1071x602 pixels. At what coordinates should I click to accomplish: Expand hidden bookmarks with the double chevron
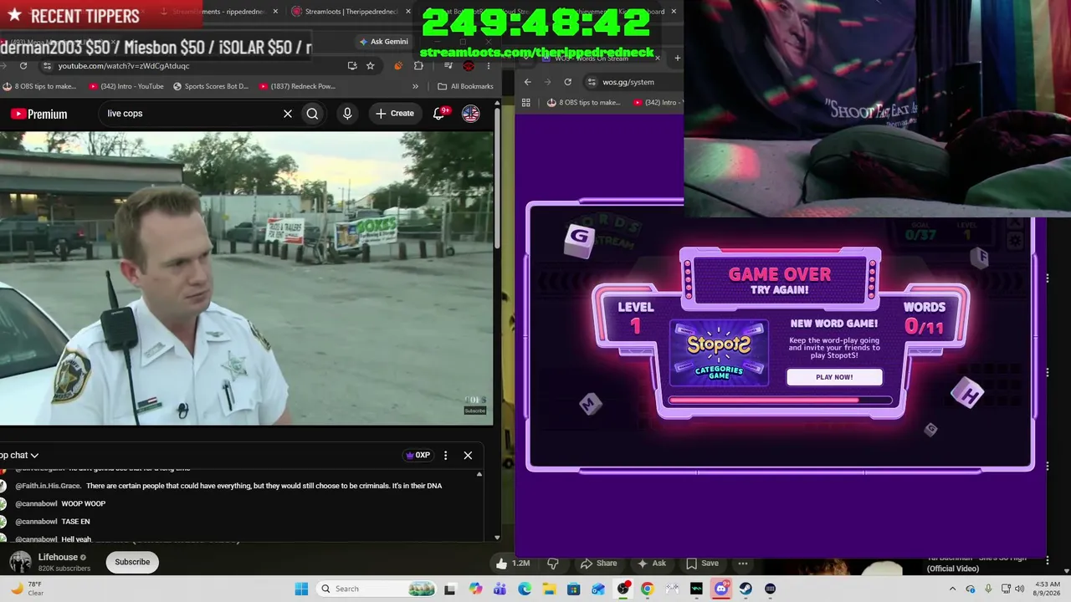(415, 86)
